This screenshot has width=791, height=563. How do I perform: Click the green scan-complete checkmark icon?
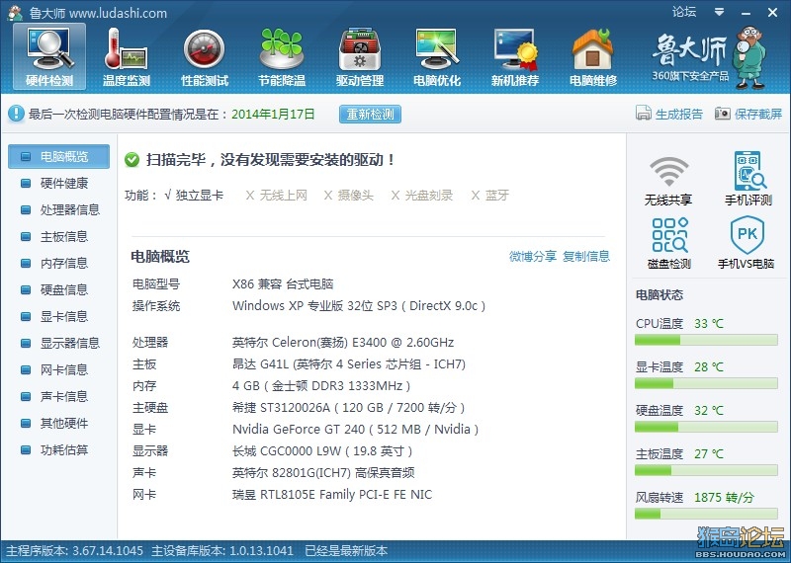tap(132, 160)
